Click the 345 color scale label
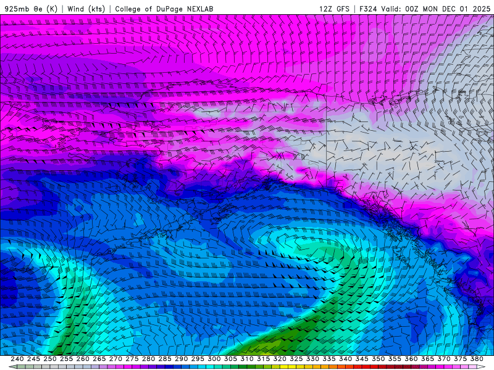The width and height of the screenshot is (494, 370). (x=362, y=359)
